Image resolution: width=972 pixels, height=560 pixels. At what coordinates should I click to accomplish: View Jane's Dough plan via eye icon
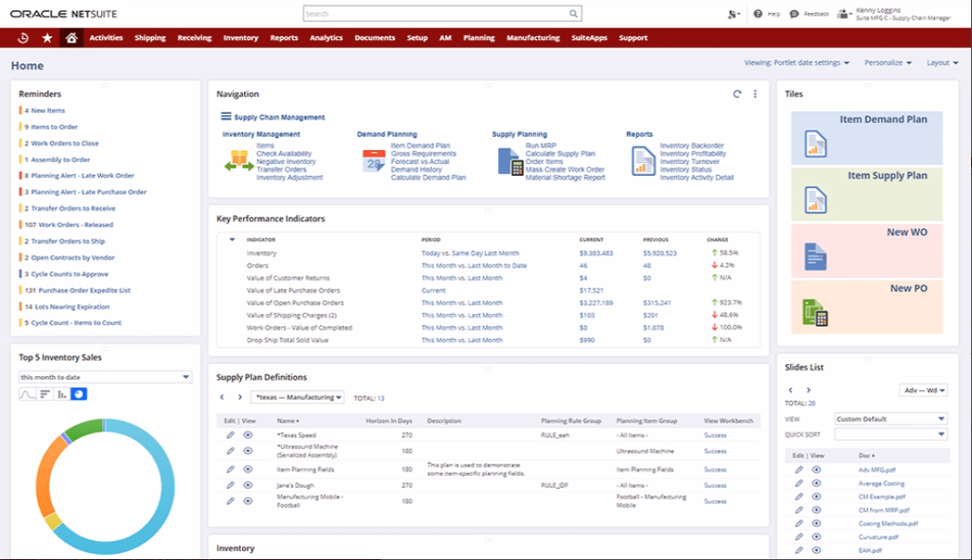coord(248,485)
